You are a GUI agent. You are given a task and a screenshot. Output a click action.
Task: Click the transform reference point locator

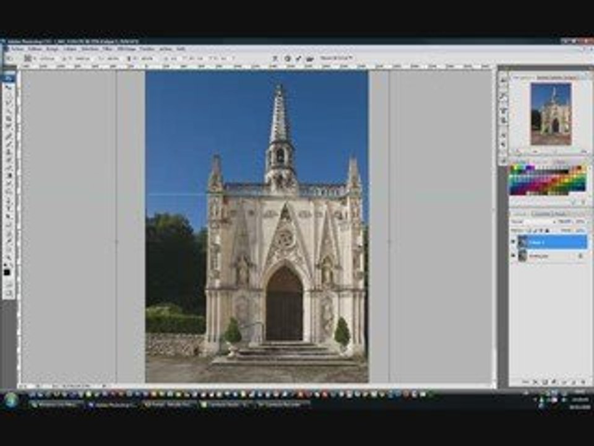click(28, 58)
